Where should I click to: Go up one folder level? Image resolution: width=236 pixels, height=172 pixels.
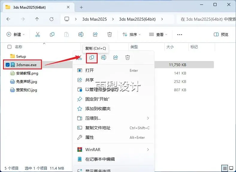tap(37, 19)
